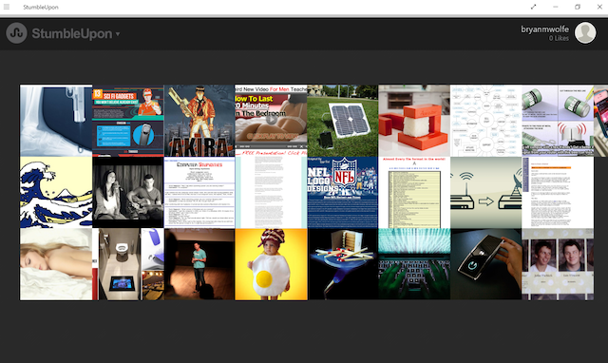Open the Akira poster thumbnail
608x363 pixels.
pyautogui.click(x=199, y=121)
